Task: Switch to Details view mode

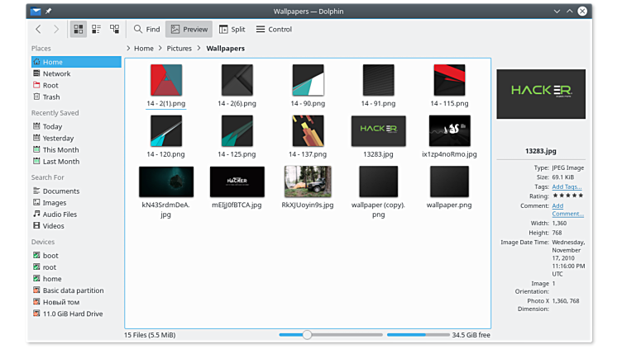Action: [x=115, y=29]
